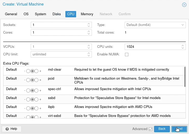The width and height of the screenshot is (189, 134).
Task: Go Back to the previous step
Action: [x=162, y=129]
